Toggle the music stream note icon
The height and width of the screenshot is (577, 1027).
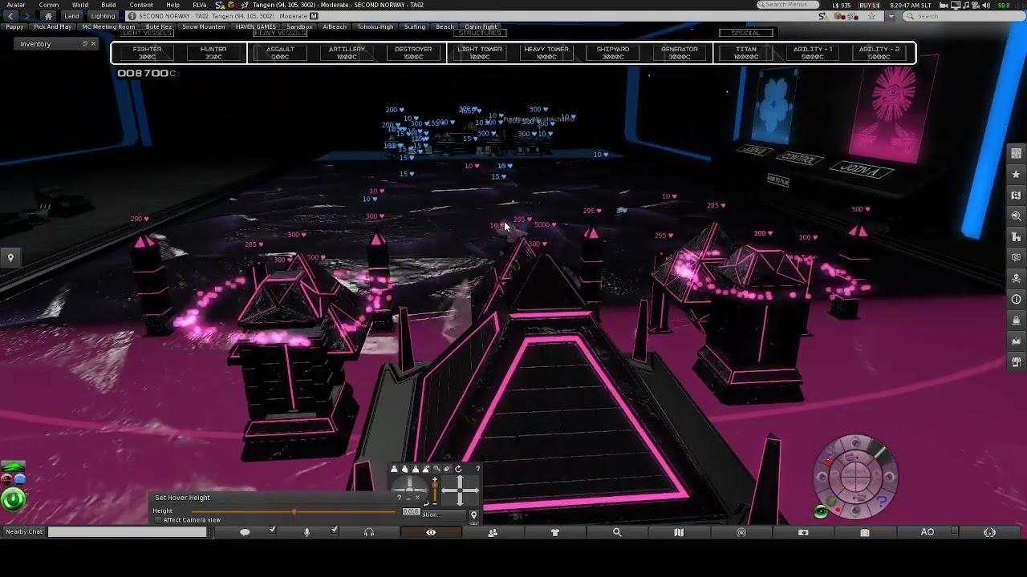click(966, 5)
